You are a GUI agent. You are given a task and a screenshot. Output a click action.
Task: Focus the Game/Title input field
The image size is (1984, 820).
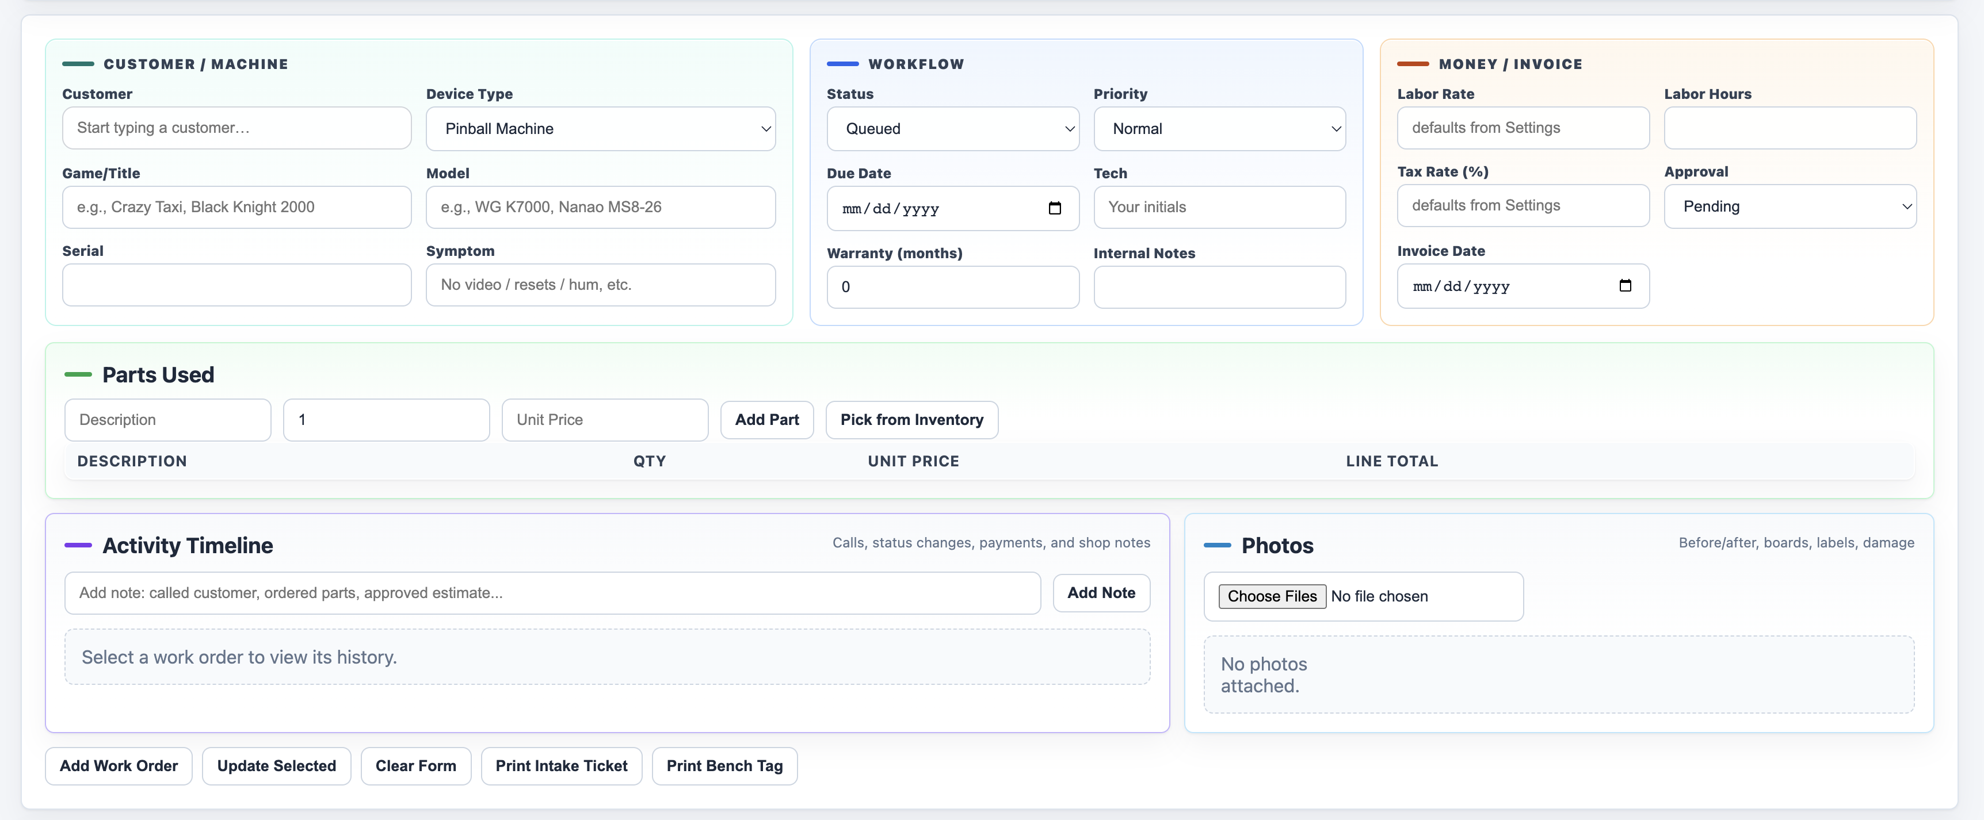236,207
